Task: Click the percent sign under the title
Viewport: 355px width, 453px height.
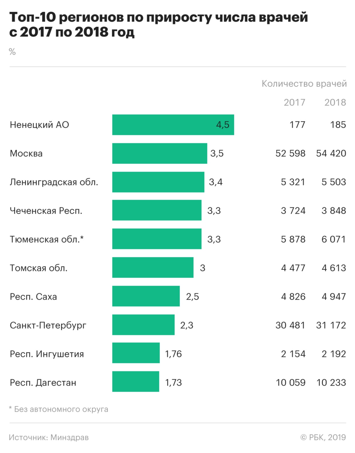Action: click(12, 52)
